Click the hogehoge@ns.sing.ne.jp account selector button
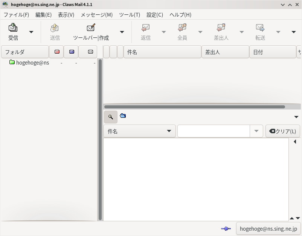This screenshot has height=236, width=302. 268,229
